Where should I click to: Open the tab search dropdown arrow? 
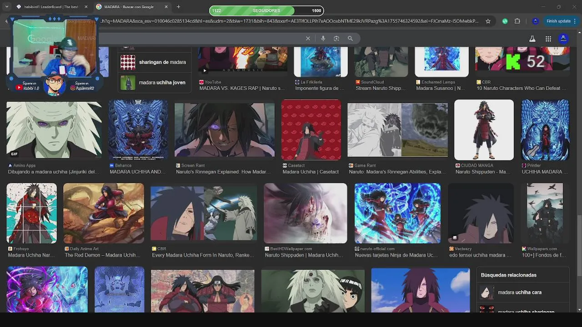coord(7,7)
